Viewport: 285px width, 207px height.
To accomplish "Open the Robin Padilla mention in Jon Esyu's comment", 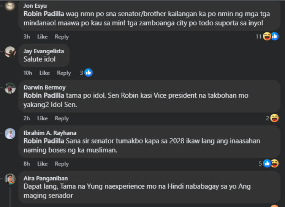I will tap(44, 14).
